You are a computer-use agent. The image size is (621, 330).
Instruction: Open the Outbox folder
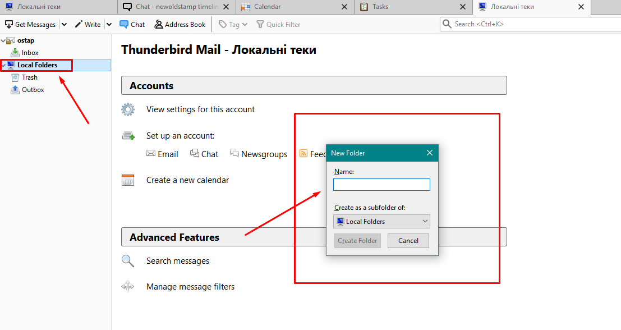(33, 90)
